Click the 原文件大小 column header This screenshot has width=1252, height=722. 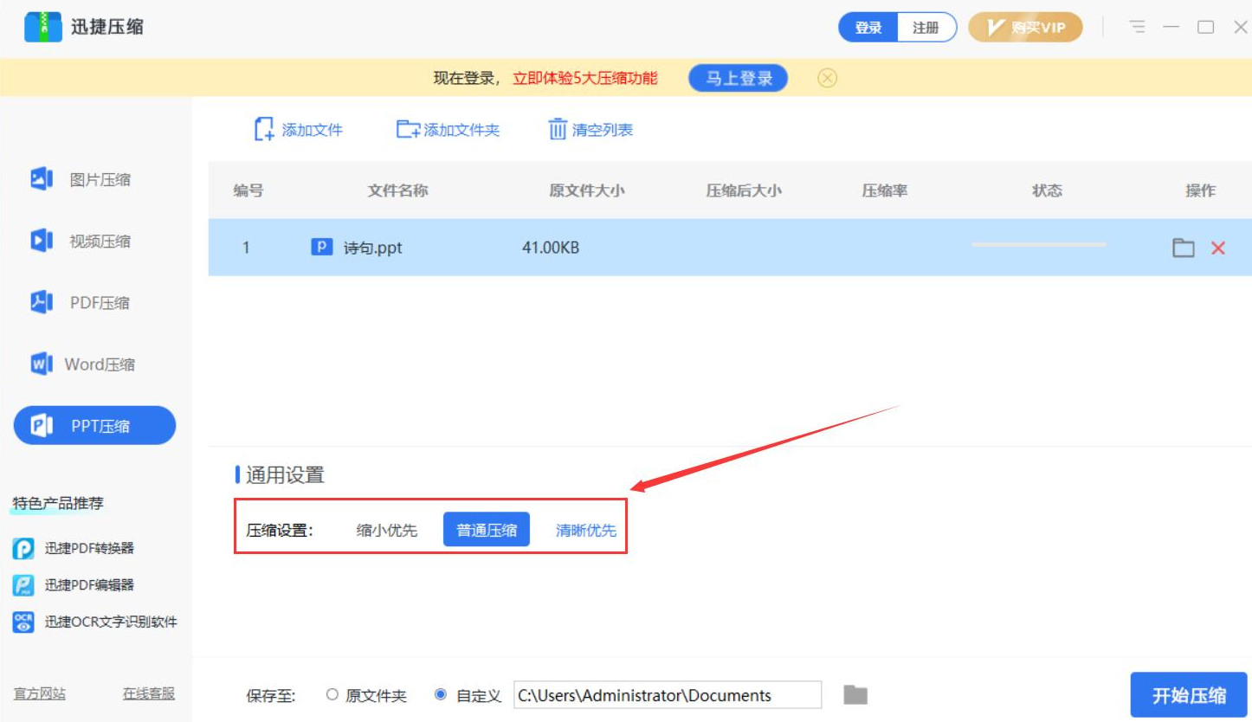(x=587, y=190)
